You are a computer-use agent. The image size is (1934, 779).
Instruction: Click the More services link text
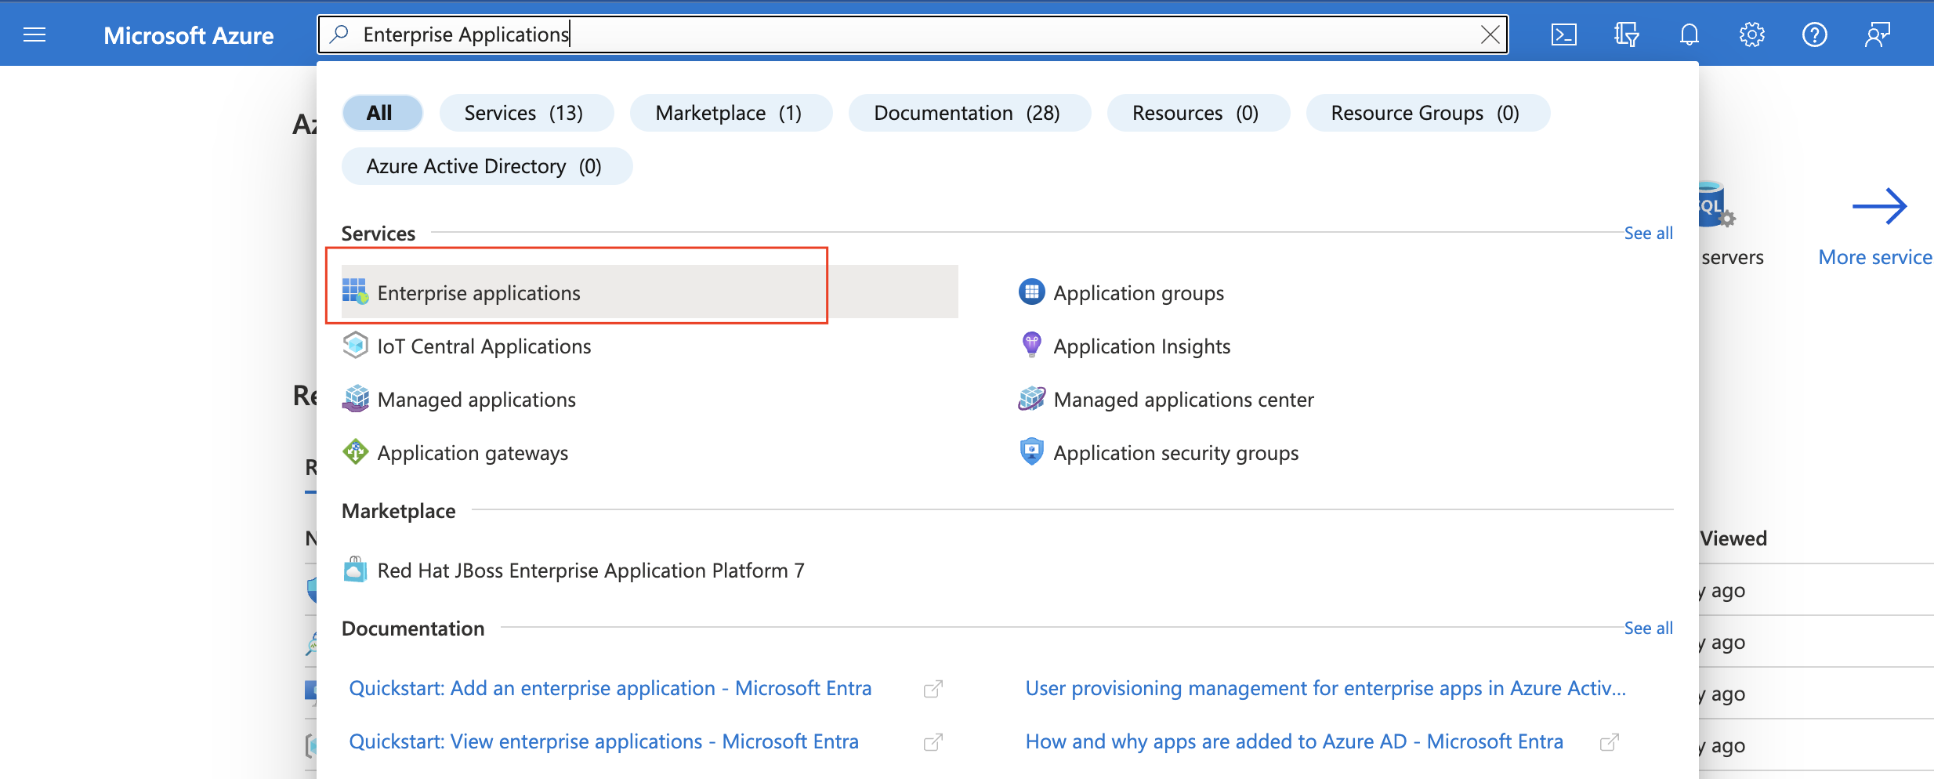point(1874,257)
